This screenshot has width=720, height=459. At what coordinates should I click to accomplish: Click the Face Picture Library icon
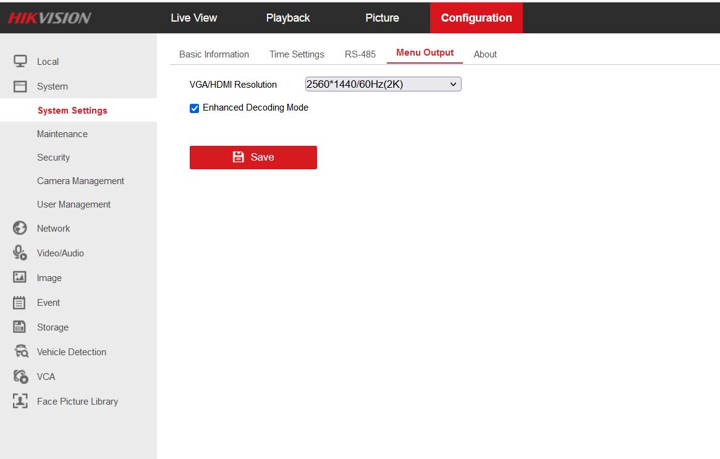click(x=20, y=401)
